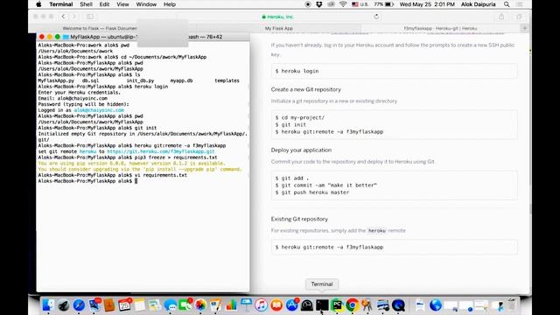The width and height of the screenshot is (560, 315).
Task: Click Deploy your application heading
Action: (x=301, y=150)
